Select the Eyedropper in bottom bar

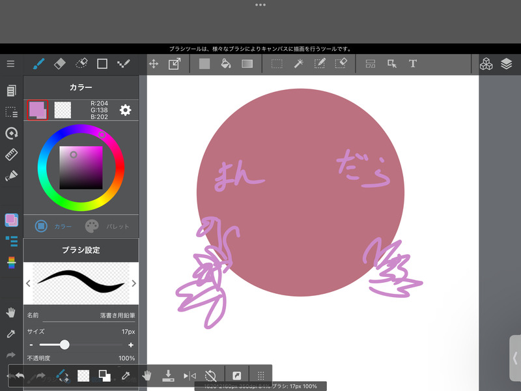tap(126, 376)
